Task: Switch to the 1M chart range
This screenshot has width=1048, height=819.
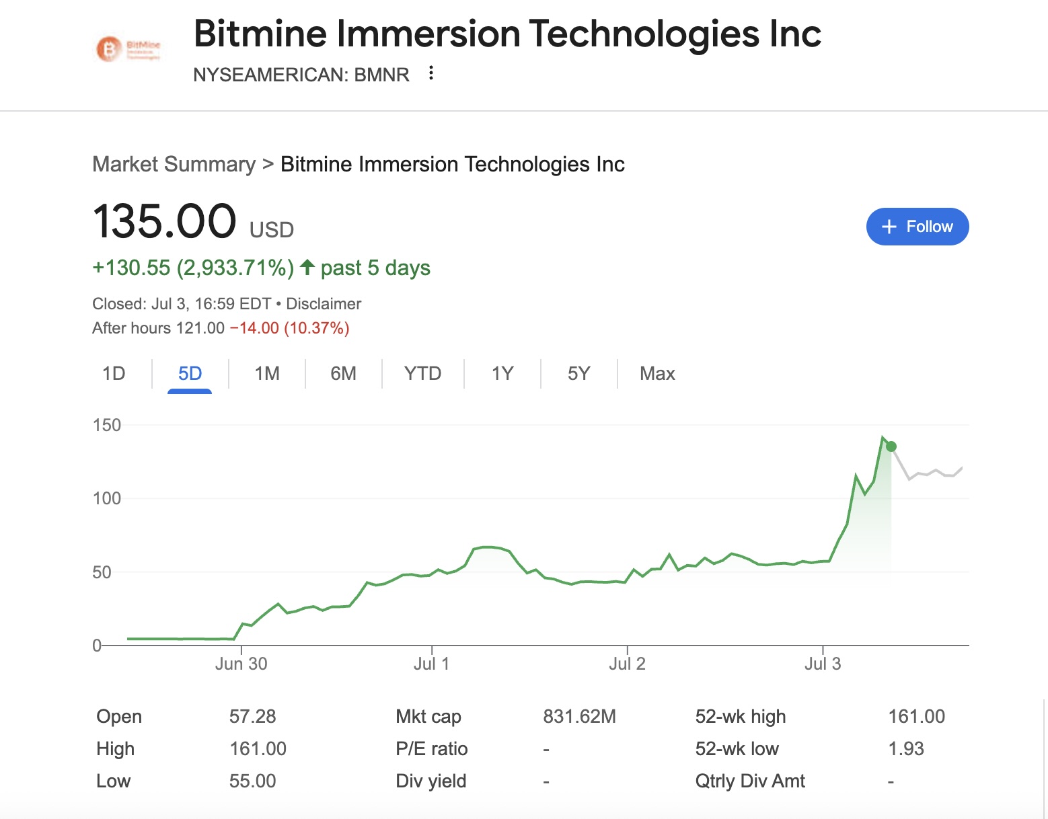Action: tap(267, 374)
